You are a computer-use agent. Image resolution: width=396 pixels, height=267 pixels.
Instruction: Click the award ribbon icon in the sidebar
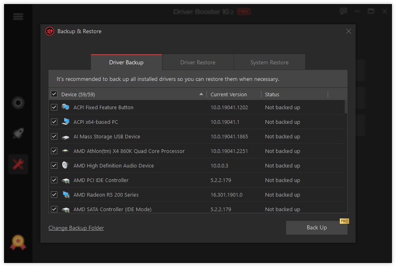click(18, 242)
